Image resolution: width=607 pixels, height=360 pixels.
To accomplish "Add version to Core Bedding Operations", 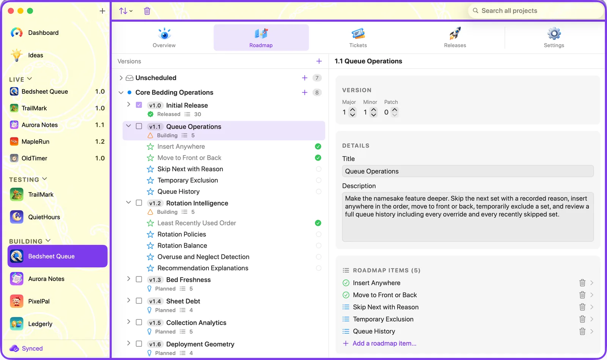I will point(305,92).
